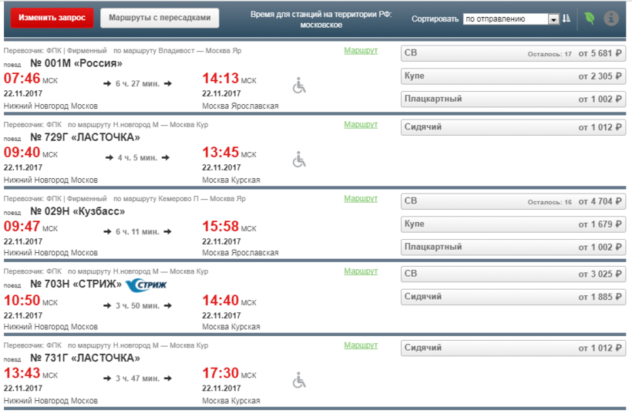
Task: Open the grey info icon
Action: pyautogui.click(x=612, y=19)
